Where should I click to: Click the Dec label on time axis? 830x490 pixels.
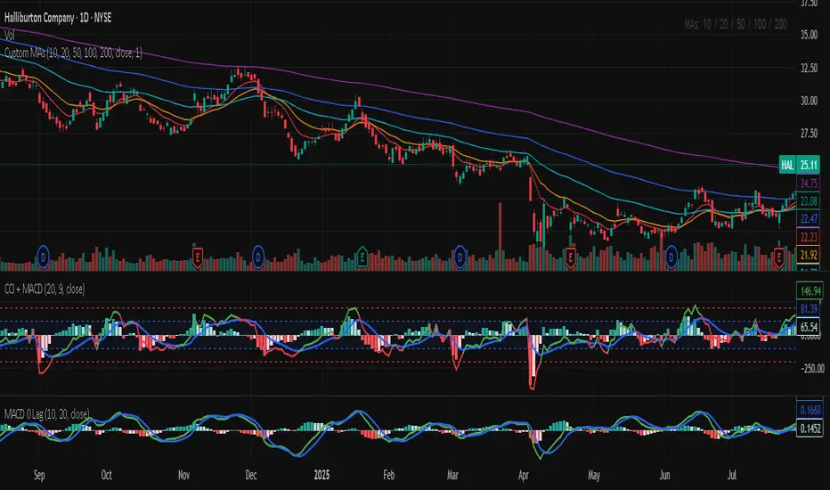251,475
